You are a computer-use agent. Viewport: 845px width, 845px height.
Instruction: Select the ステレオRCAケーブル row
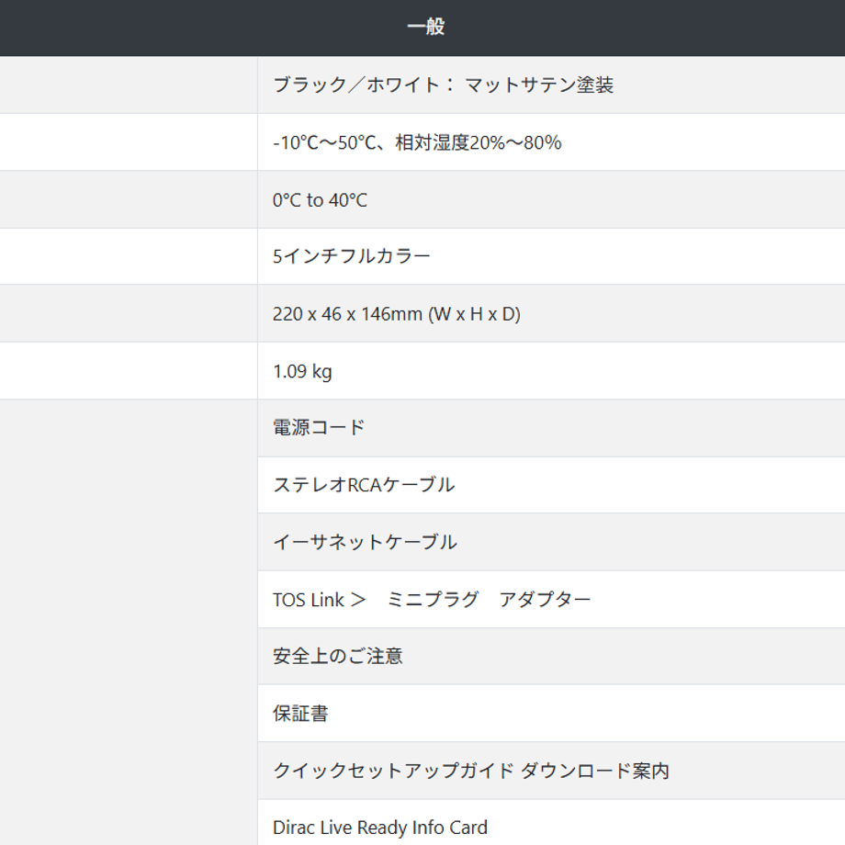(551, 485)
